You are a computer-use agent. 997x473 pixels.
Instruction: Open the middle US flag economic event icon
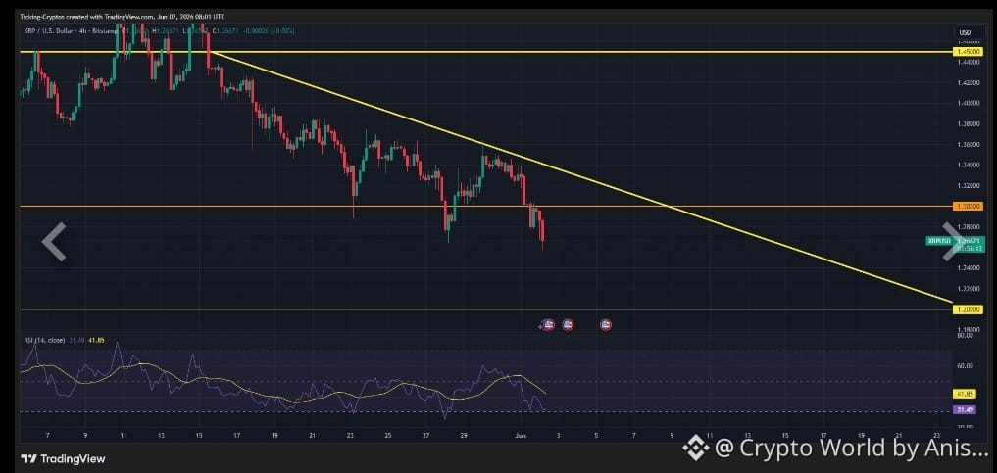coord(568,325)
